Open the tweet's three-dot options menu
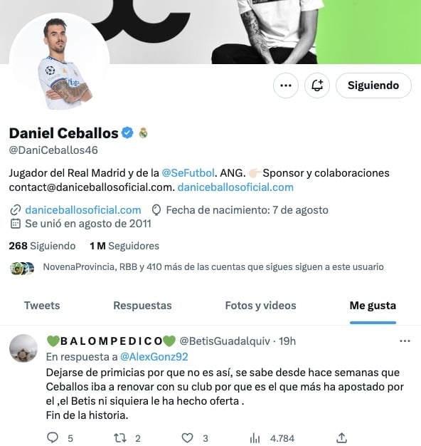Screen dimensions: 421x446 (x=405, y=341)
